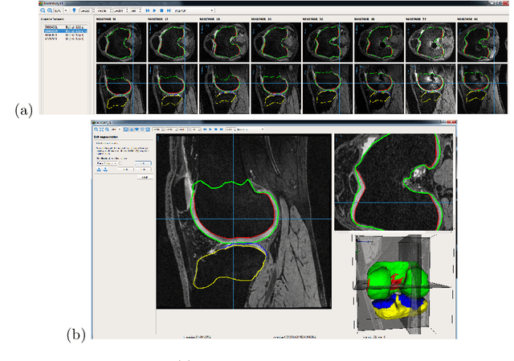The width and height of the screenshot is (514, 361).
Task: Click the highlighted button right of the checkbox
Action: tap(143, 163)
